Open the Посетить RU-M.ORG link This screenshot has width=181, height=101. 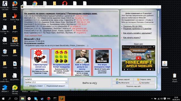[x=133, y=26]
